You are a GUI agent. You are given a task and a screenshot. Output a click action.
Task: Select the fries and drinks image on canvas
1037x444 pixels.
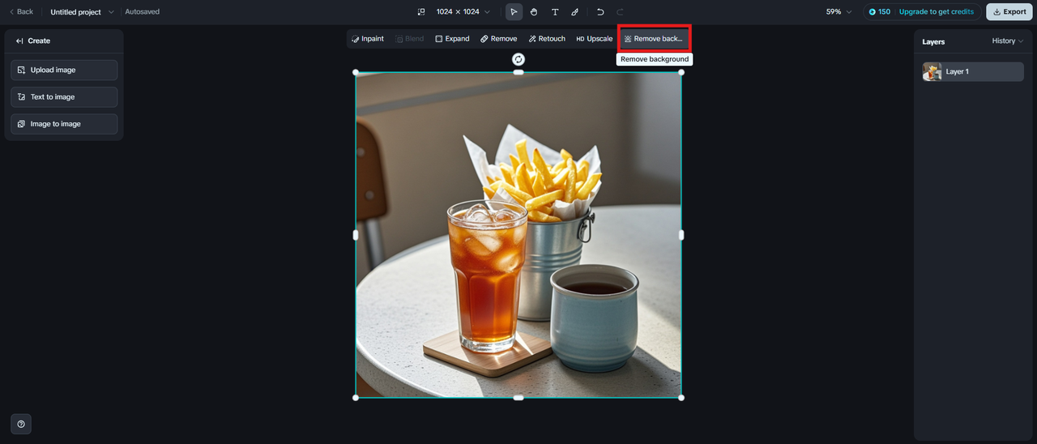(518, 235)
